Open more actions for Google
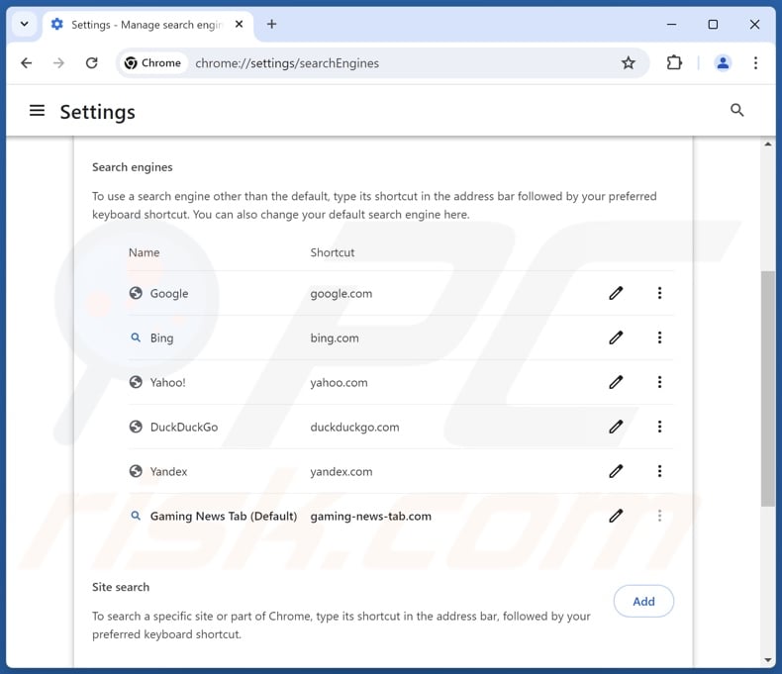This screenshot has height=674, width=782. (659, 293)
